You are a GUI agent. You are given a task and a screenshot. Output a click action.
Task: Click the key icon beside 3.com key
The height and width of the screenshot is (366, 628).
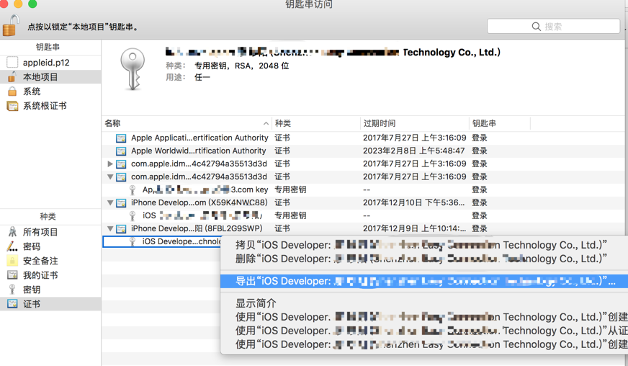click(133, 189)
